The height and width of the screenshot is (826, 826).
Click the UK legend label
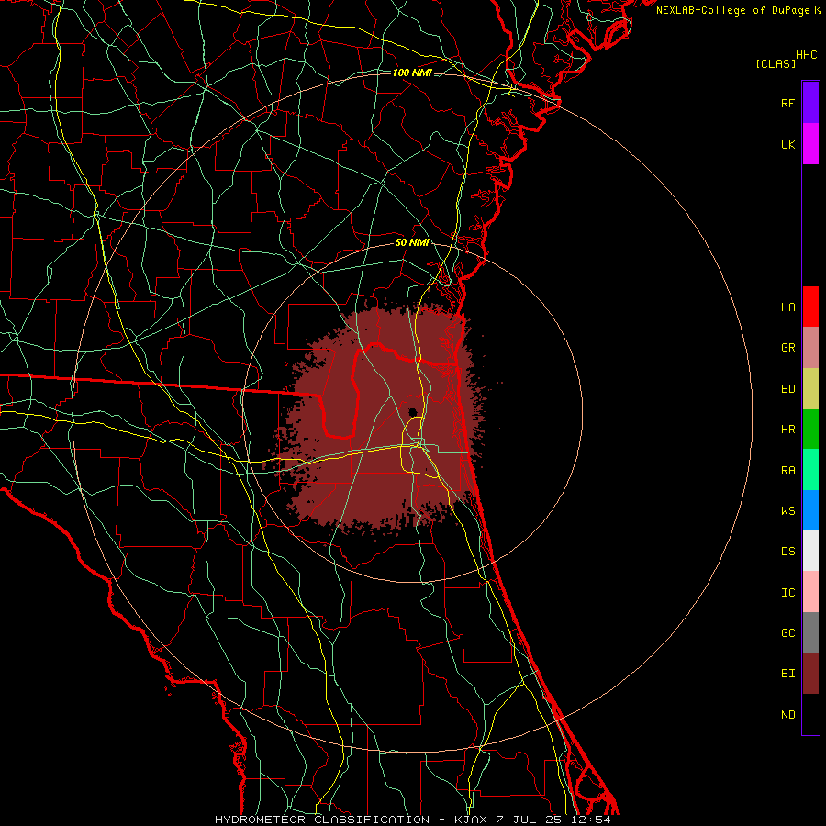(x=788, y=144)
